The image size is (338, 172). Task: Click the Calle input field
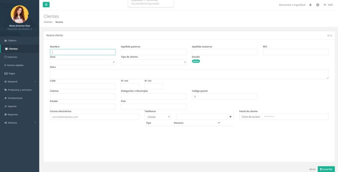point(83,86)
